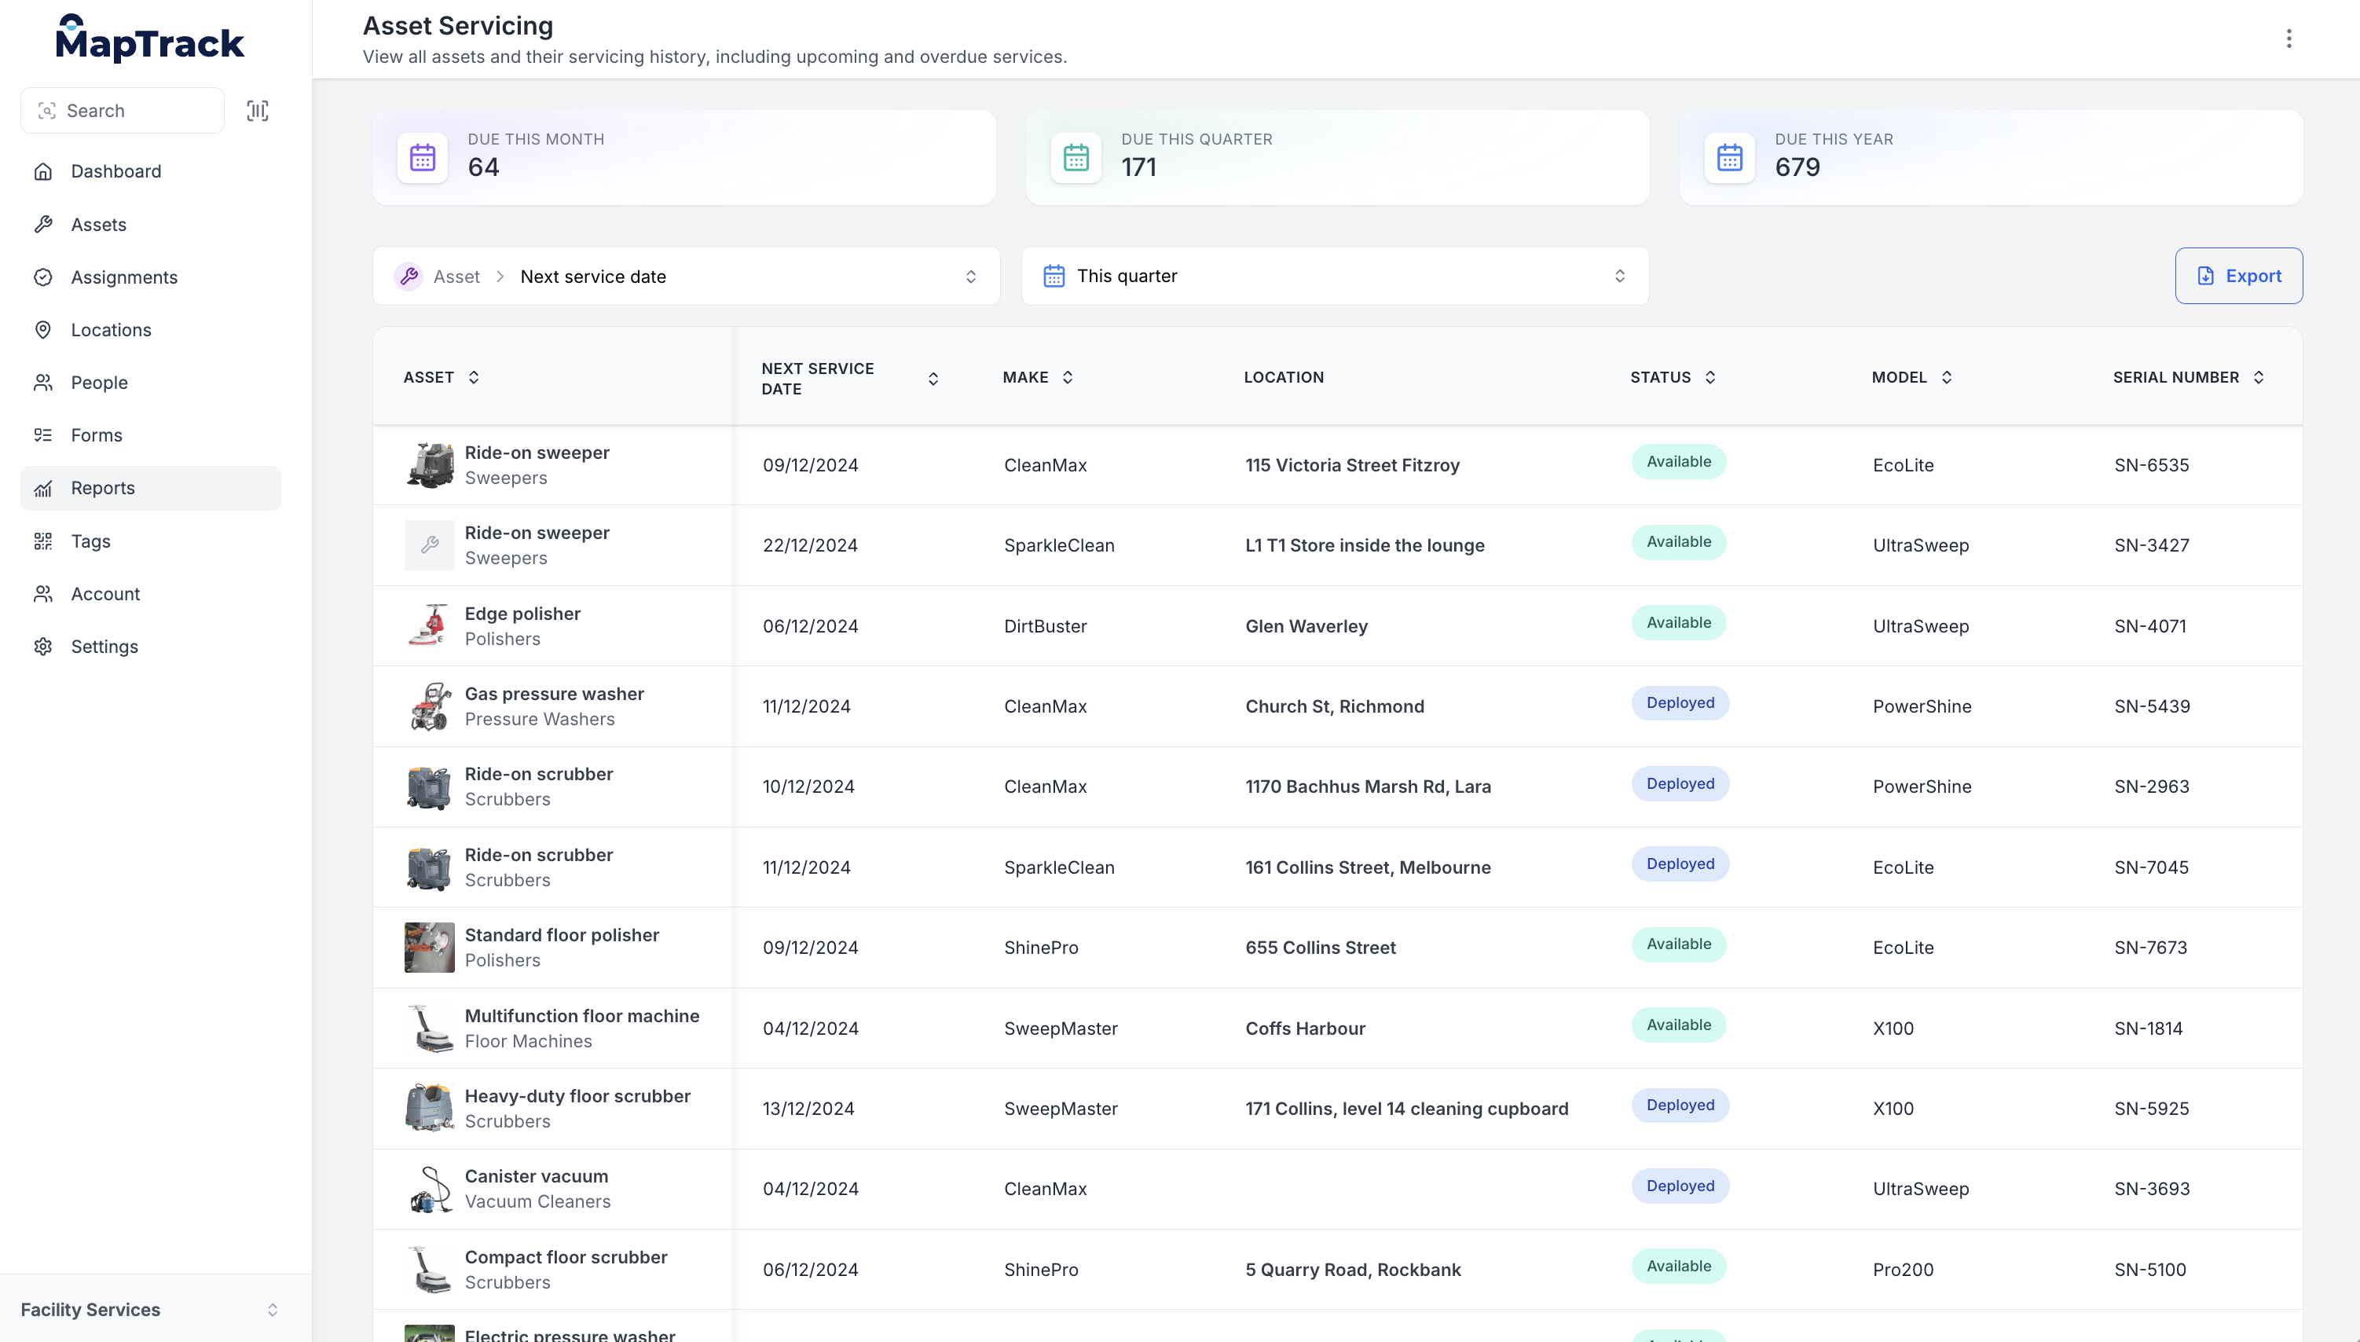Toggle the Deployed status on Gas pressure washer
Image resolution: width=2360 pixels, height=1342 pixels.
[1680, 702]
